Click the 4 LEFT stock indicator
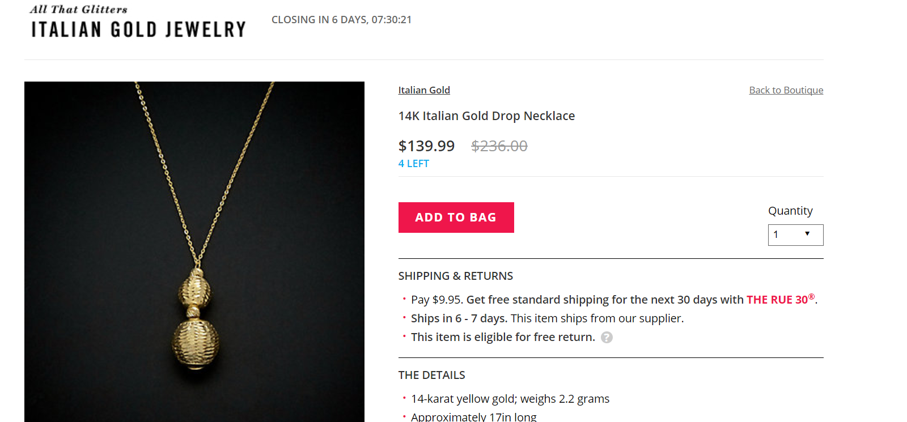 (414, 164)
